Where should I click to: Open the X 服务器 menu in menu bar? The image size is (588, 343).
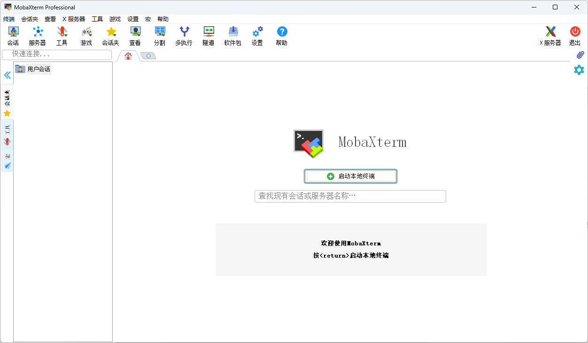point(74,19)
